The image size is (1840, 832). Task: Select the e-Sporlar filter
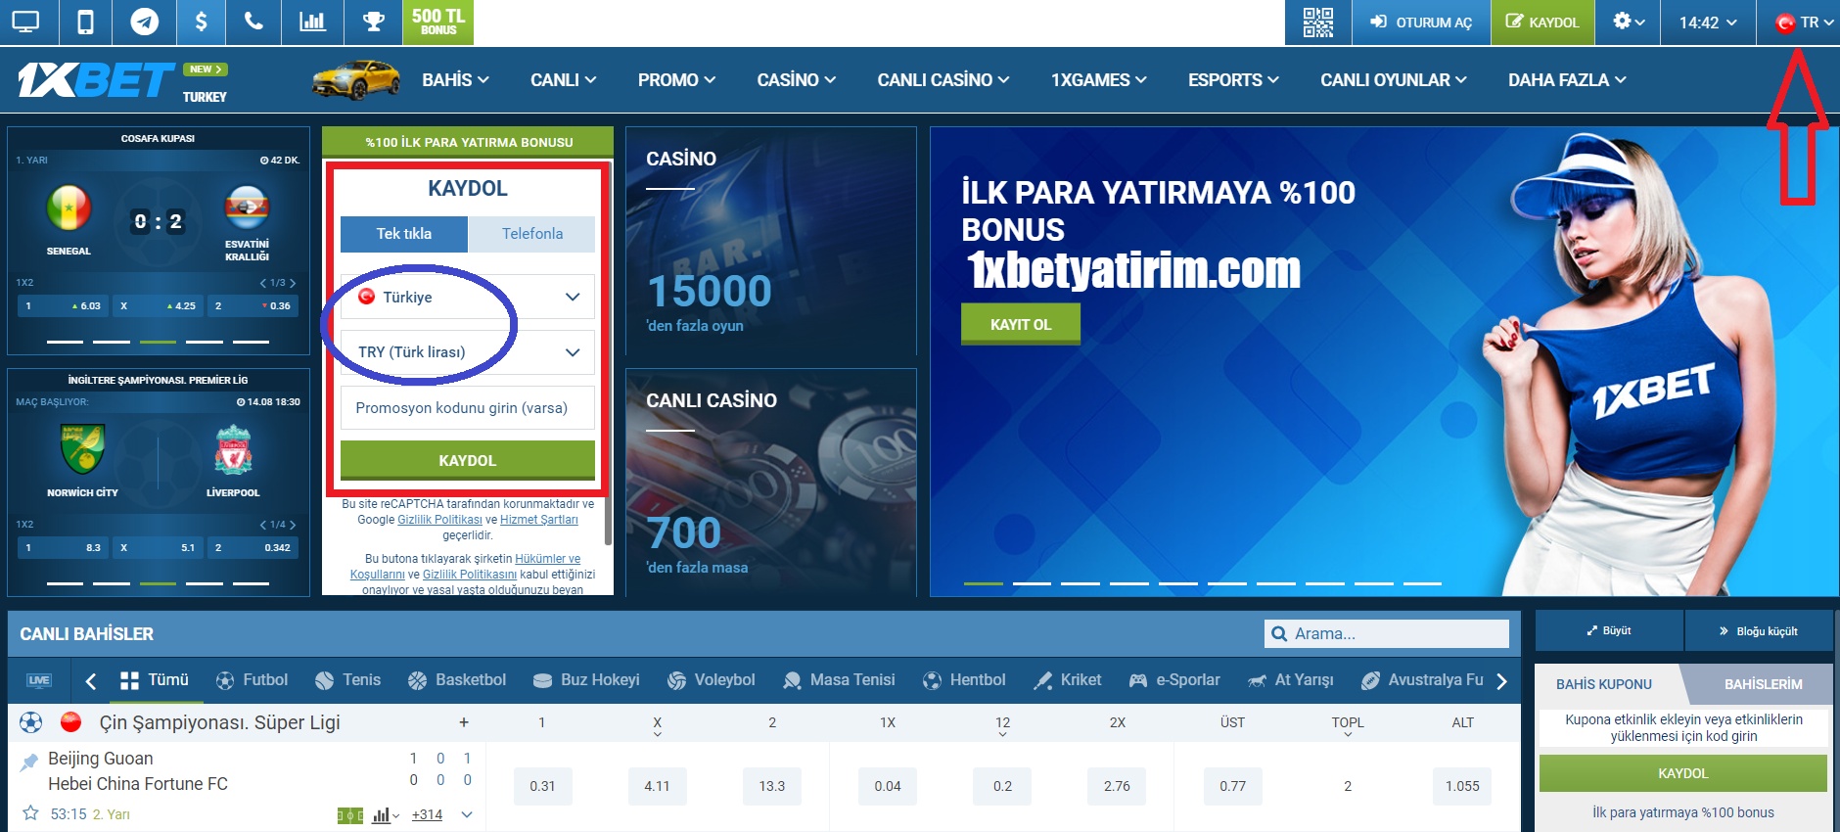click(1174, 680)
